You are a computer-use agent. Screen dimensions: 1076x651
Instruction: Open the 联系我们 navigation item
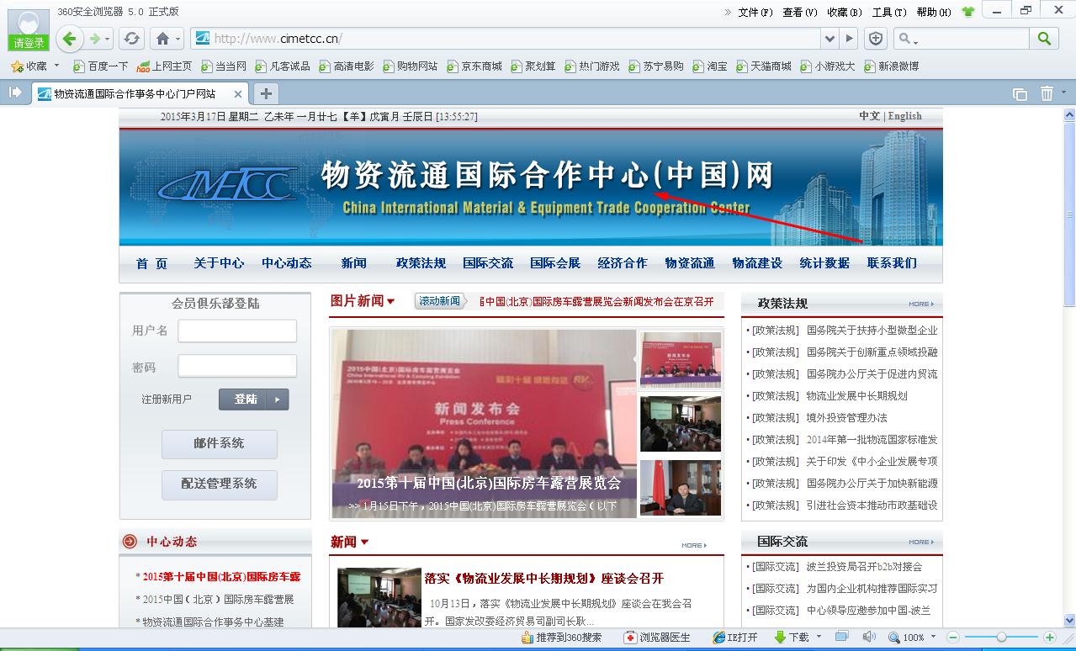point(892,263)
